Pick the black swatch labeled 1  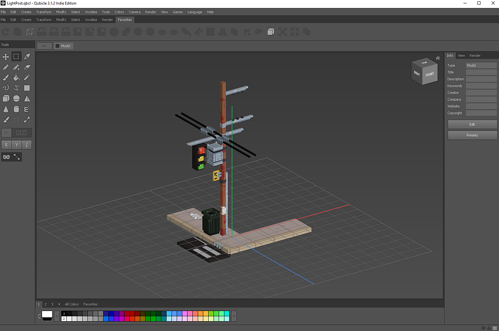click(64, 313)
